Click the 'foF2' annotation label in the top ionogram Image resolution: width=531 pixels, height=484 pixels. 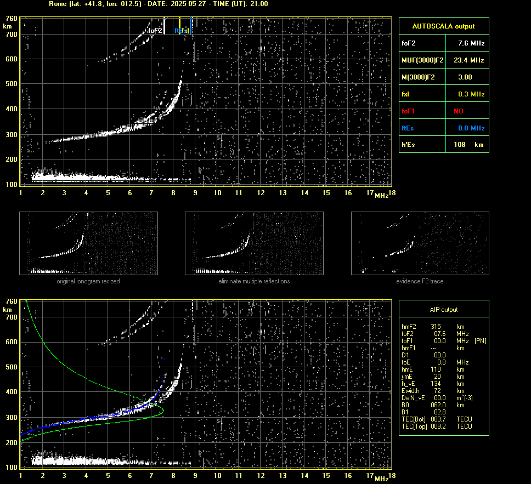(155, 31)
